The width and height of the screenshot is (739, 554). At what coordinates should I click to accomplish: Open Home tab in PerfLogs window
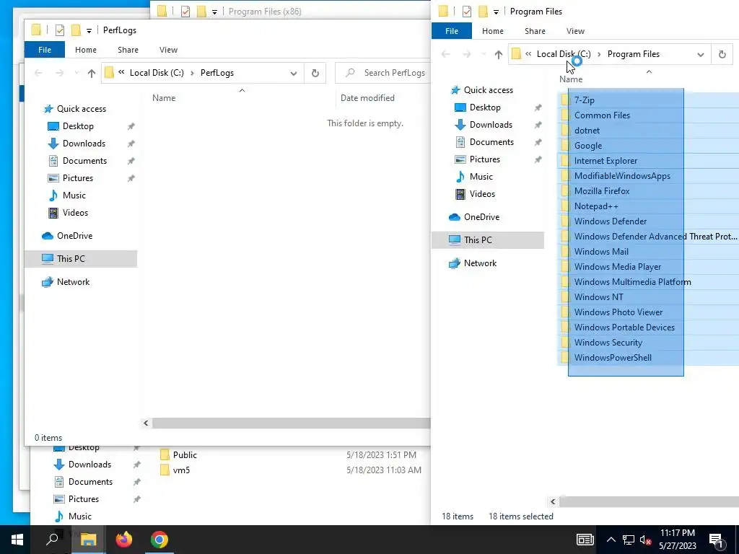point(86,50)
